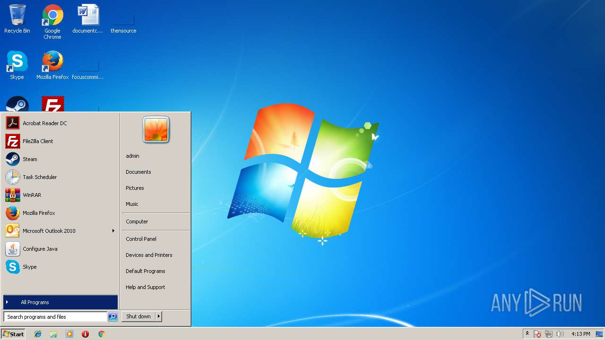Launch Google Chrome desktop shortcut
Viewport: 605px width, 340px height.
tap(52, 22)
